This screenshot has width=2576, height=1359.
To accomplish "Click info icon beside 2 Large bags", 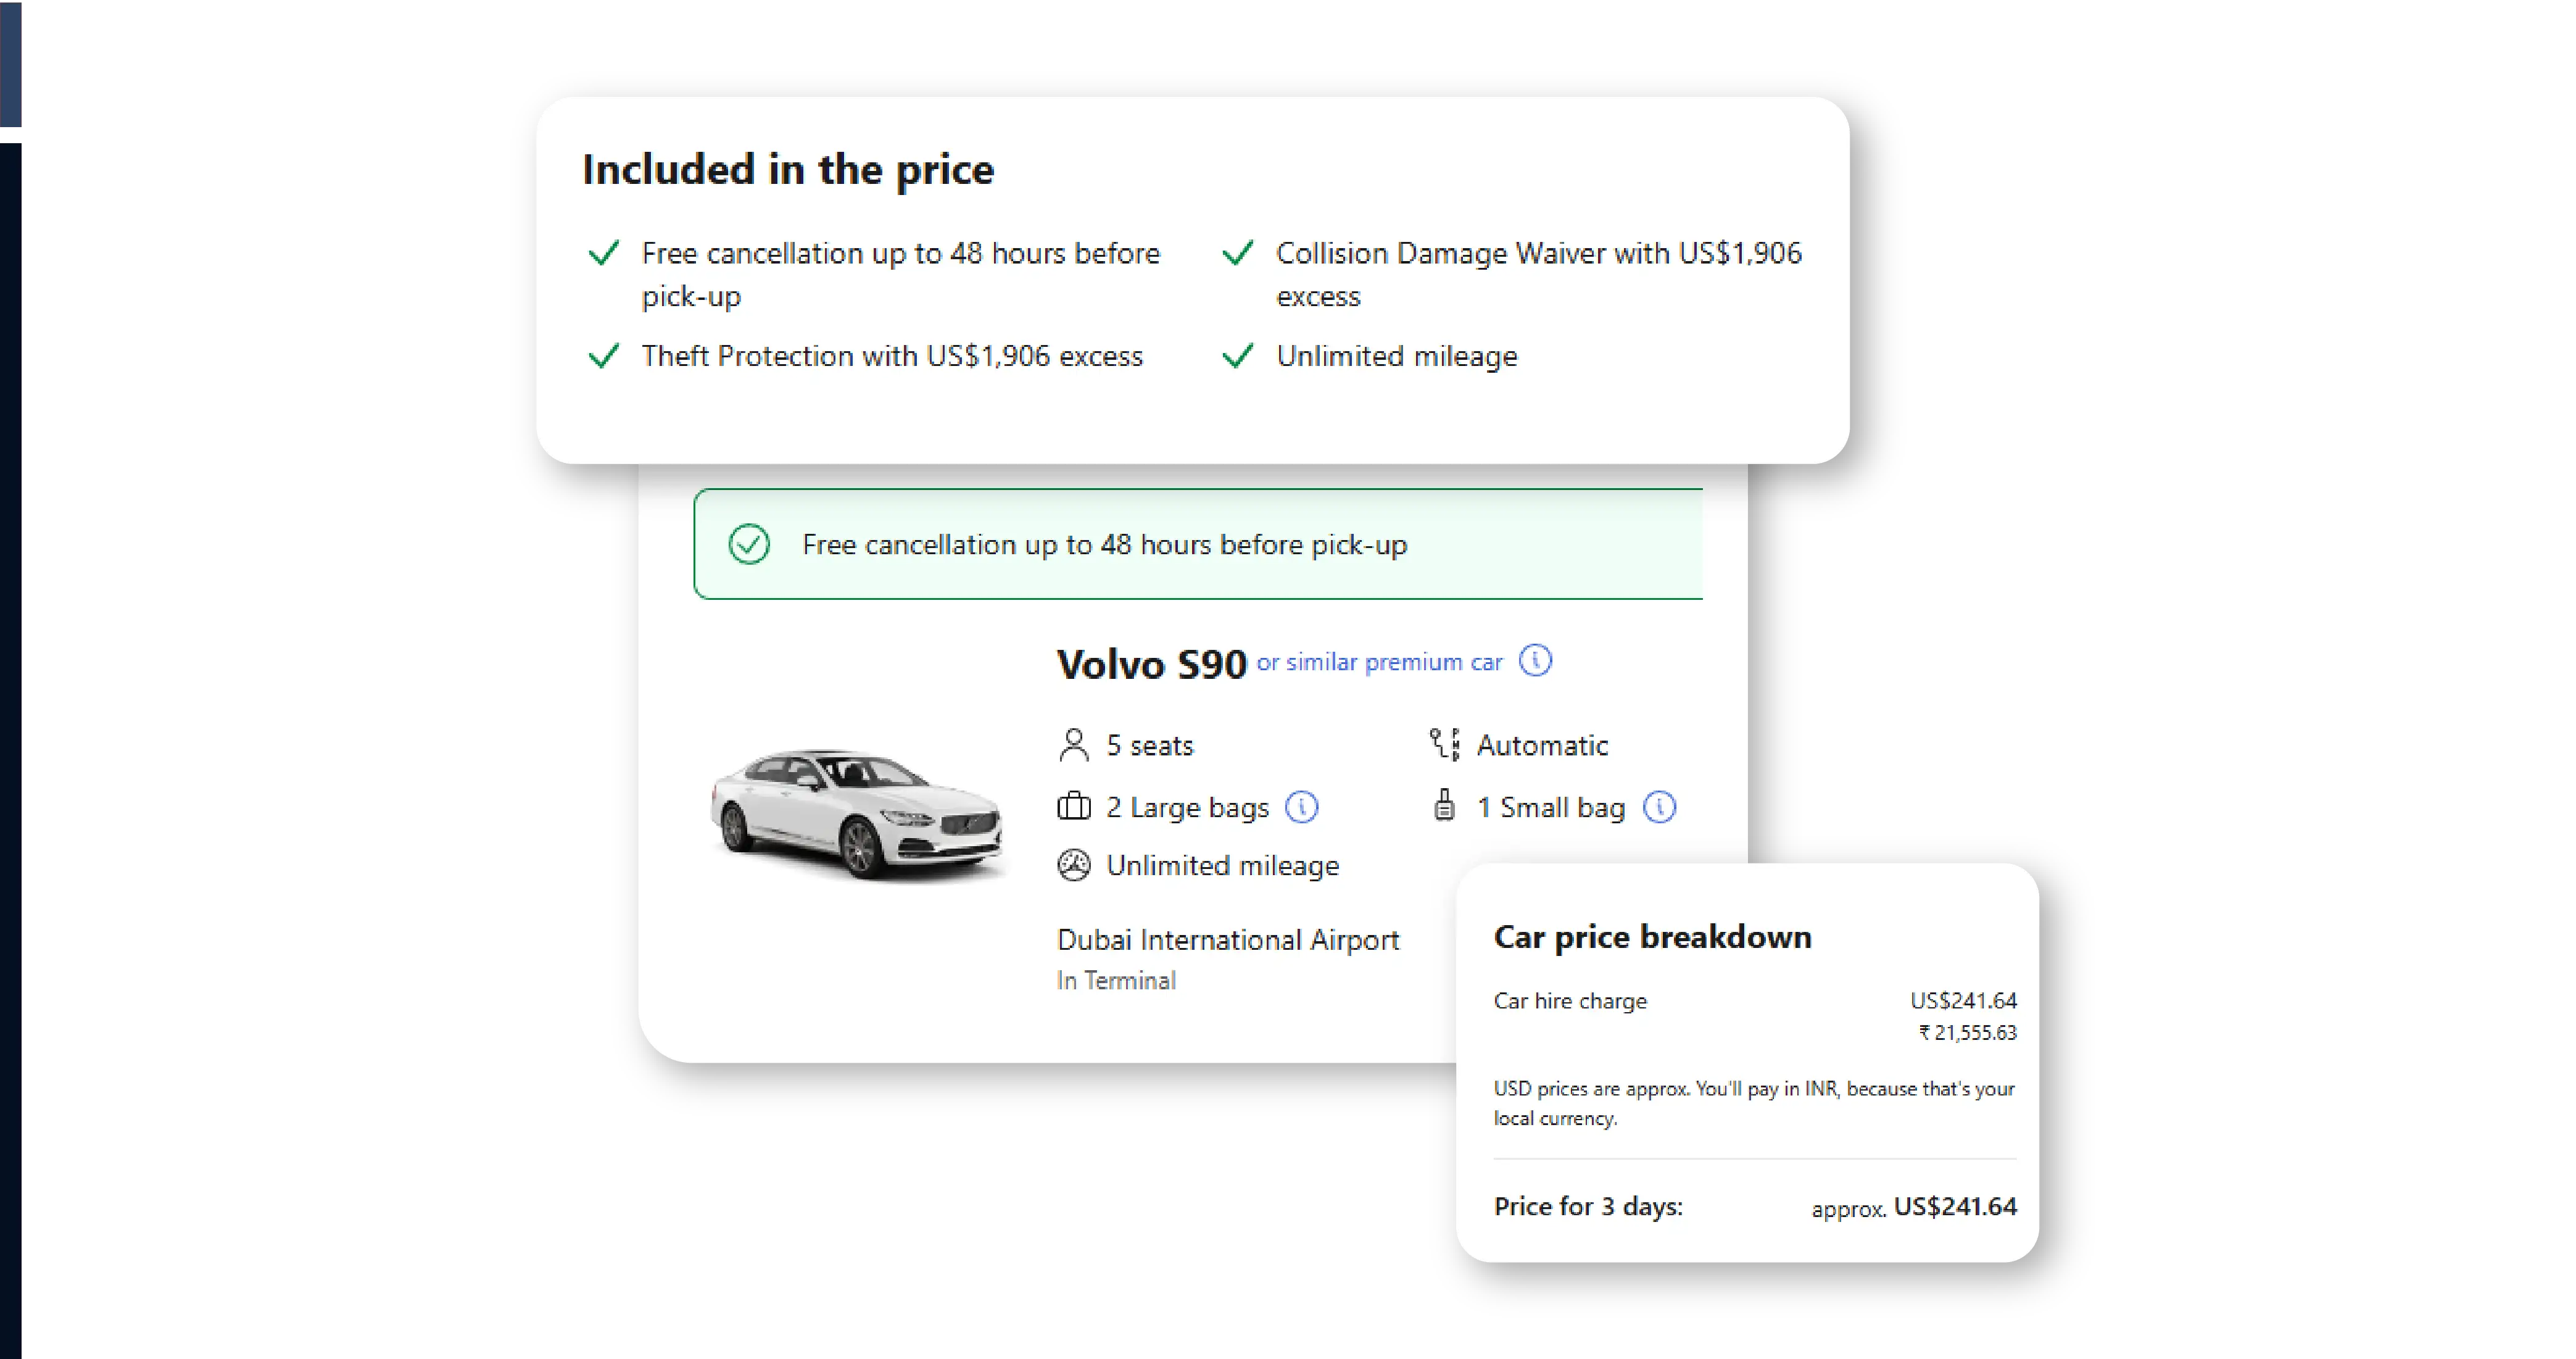I will coord(1301,807).
